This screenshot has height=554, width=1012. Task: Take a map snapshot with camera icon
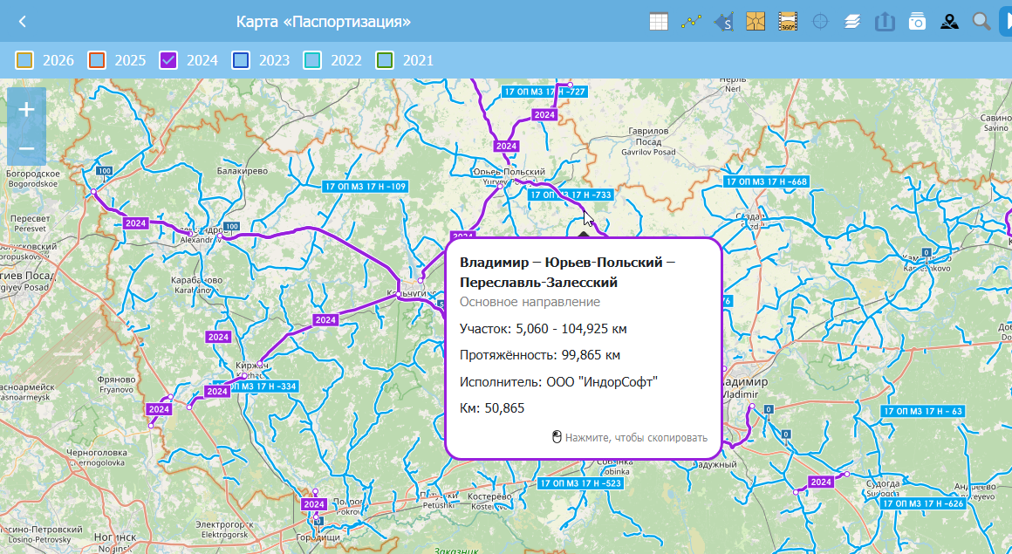pos(917,22)
